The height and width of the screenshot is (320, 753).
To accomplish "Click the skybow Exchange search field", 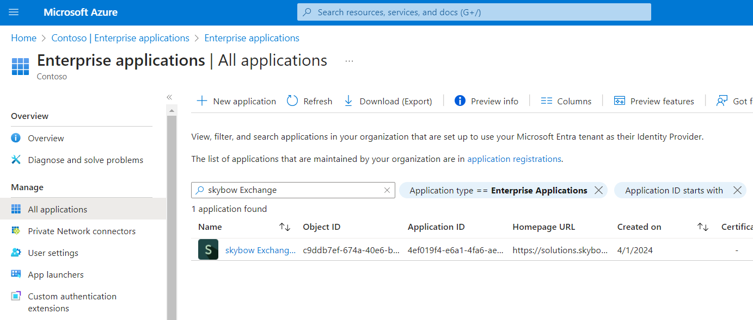I will 293,190.
